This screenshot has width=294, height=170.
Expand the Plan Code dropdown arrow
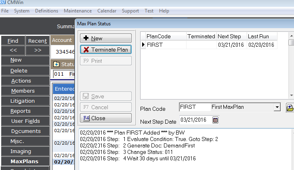click(x=277, y=107)
